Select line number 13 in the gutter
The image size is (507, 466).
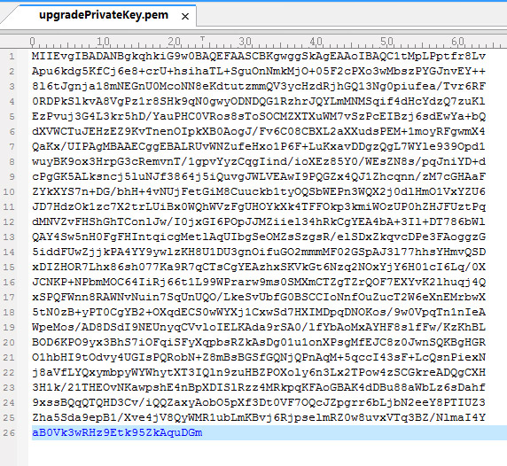tap(9, 237)
